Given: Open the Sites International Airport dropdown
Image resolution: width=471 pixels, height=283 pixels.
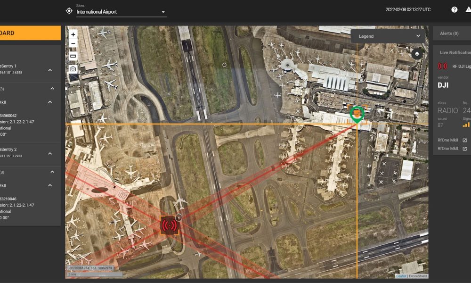Looking at the screenshot, I should [x=122, y=12].
